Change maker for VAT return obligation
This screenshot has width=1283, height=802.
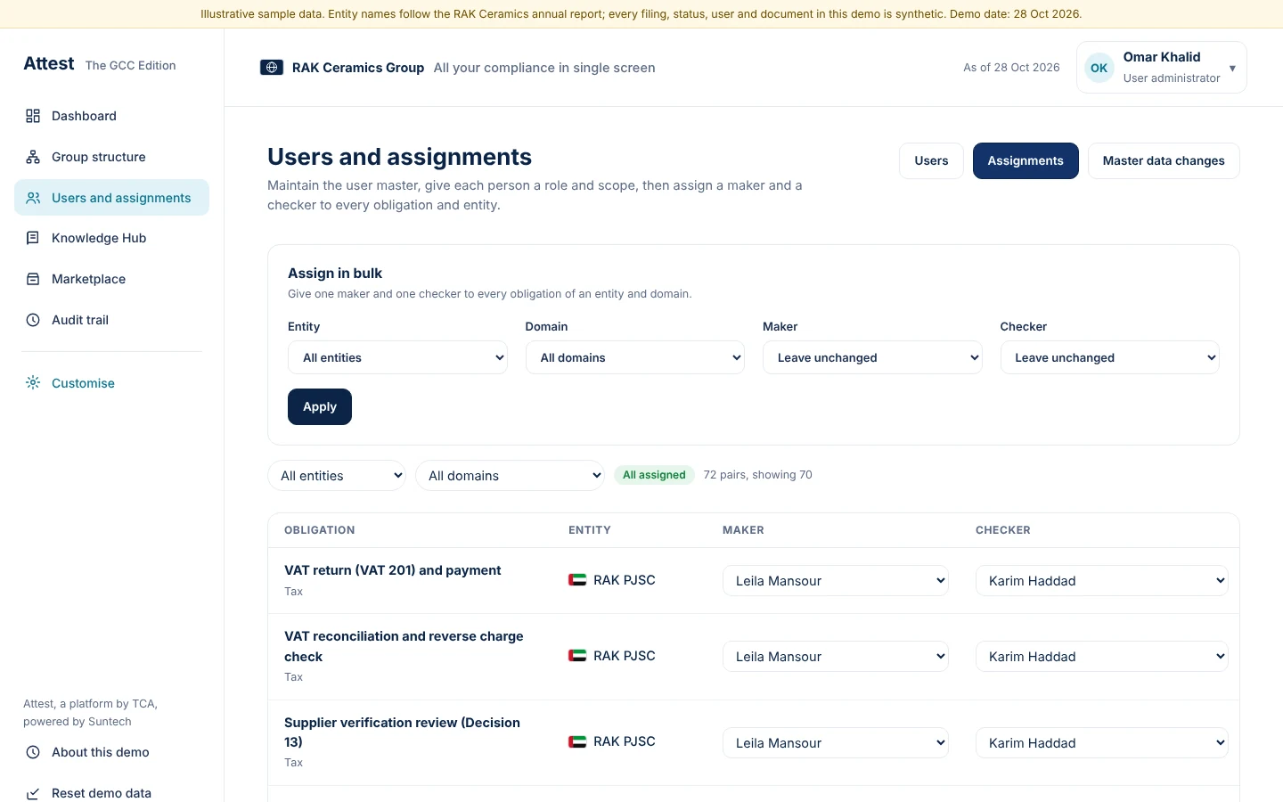coord(836,581)
